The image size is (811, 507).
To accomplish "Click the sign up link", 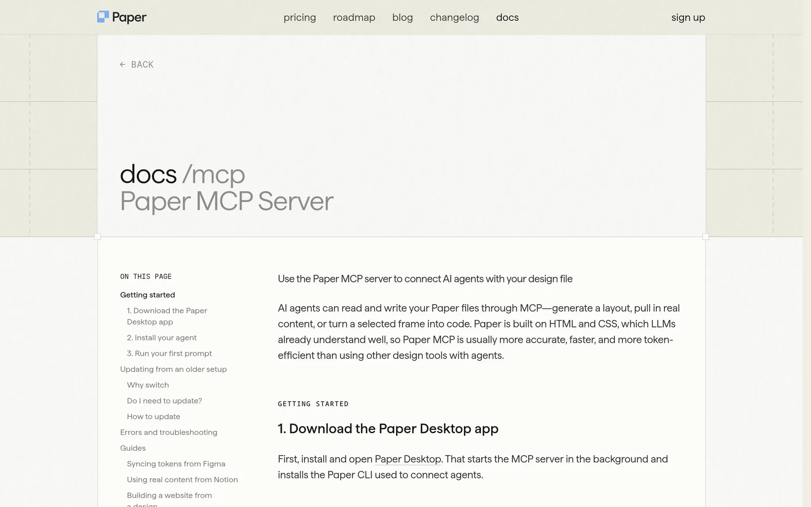I will (x=688, y=17).
